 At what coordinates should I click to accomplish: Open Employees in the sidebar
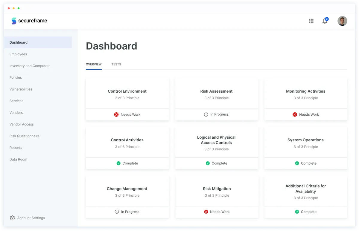(18, 54)
